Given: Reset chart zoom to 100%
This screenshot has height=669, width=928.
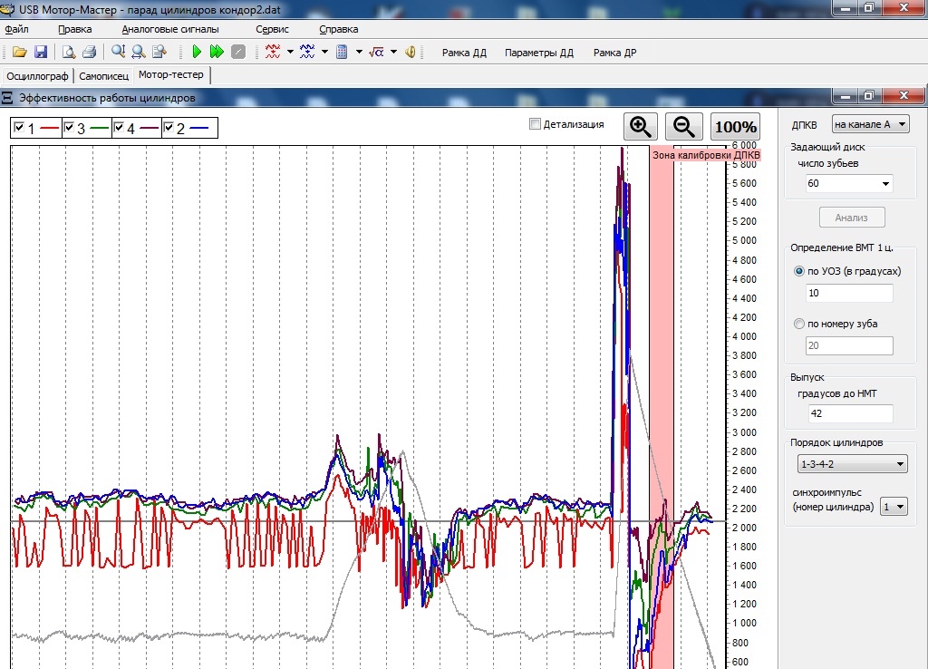Looking at the screenshot, I should (735, 127).
